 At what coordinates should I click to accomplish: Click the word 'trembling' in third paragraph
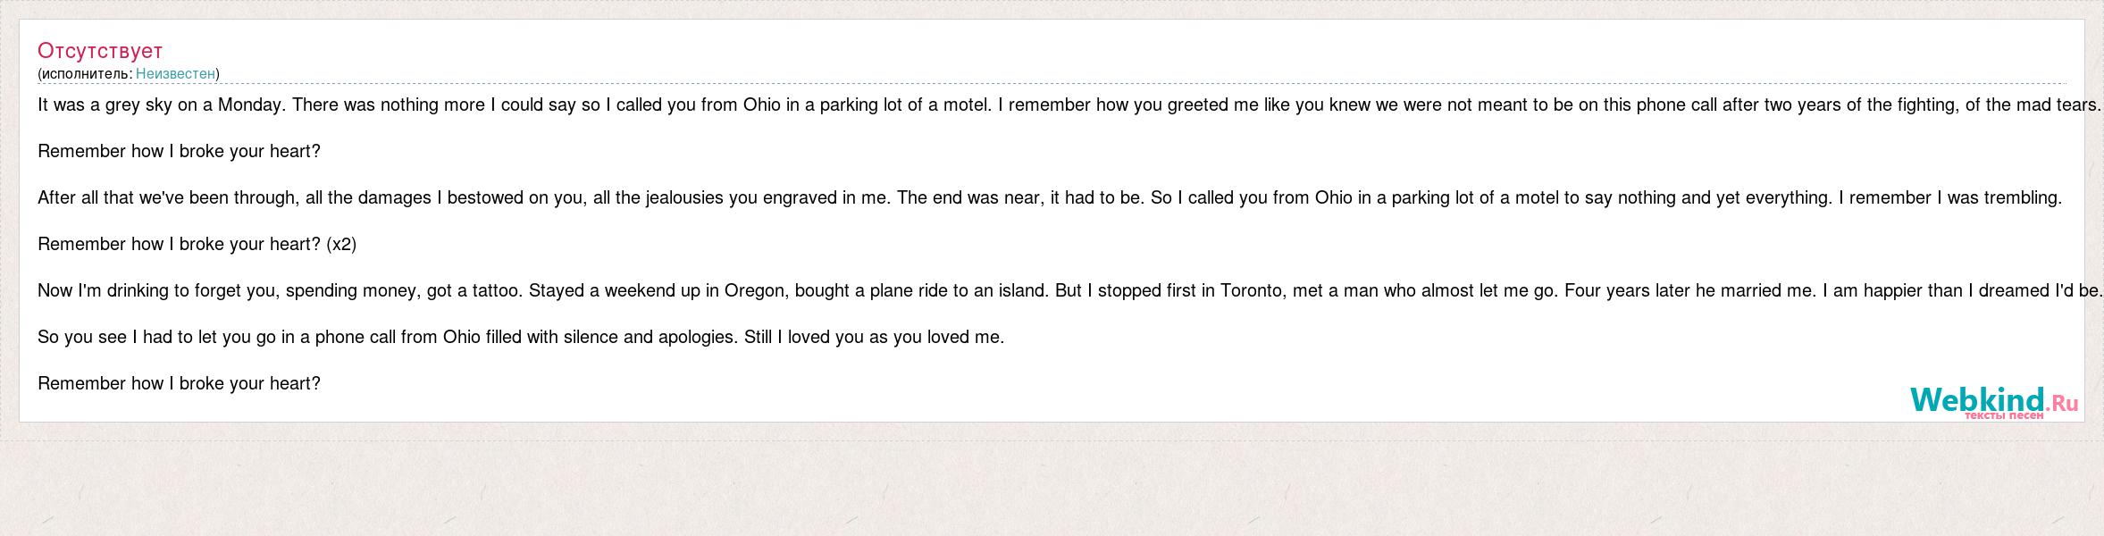click(2022, 198)
